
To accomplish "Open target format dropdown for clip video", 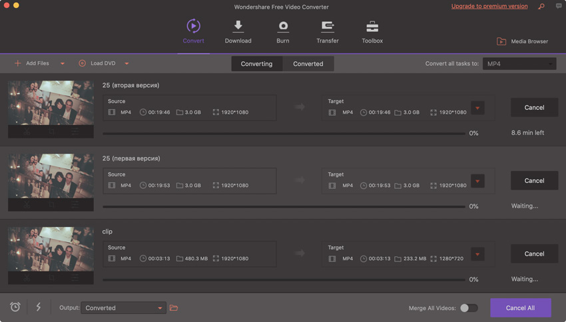I will [477, 254].
